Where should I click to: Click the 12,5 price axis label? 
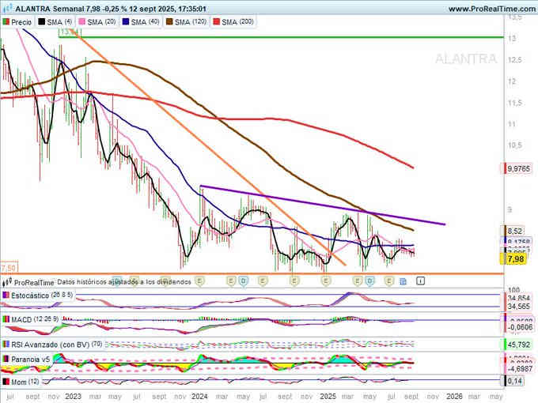[515, 59]
